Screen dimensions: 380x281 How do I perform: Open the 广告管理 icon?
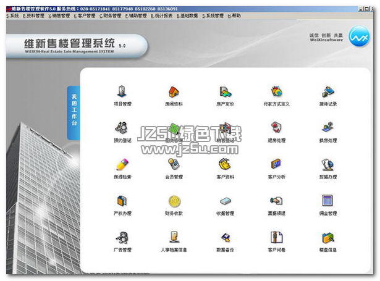(122, 238)
